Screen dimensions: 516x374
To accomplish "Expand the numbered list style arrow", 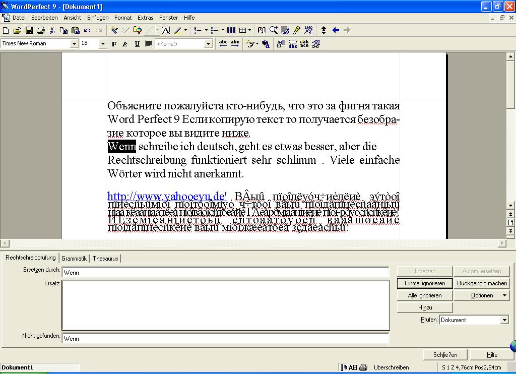I will tap(206, 31).
